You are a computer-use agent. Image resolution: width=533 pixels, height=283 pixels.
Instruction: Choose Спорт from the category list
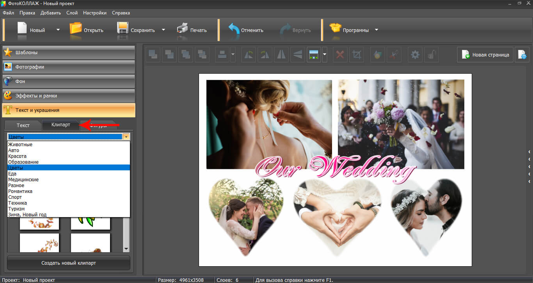(x=69, y=197)
